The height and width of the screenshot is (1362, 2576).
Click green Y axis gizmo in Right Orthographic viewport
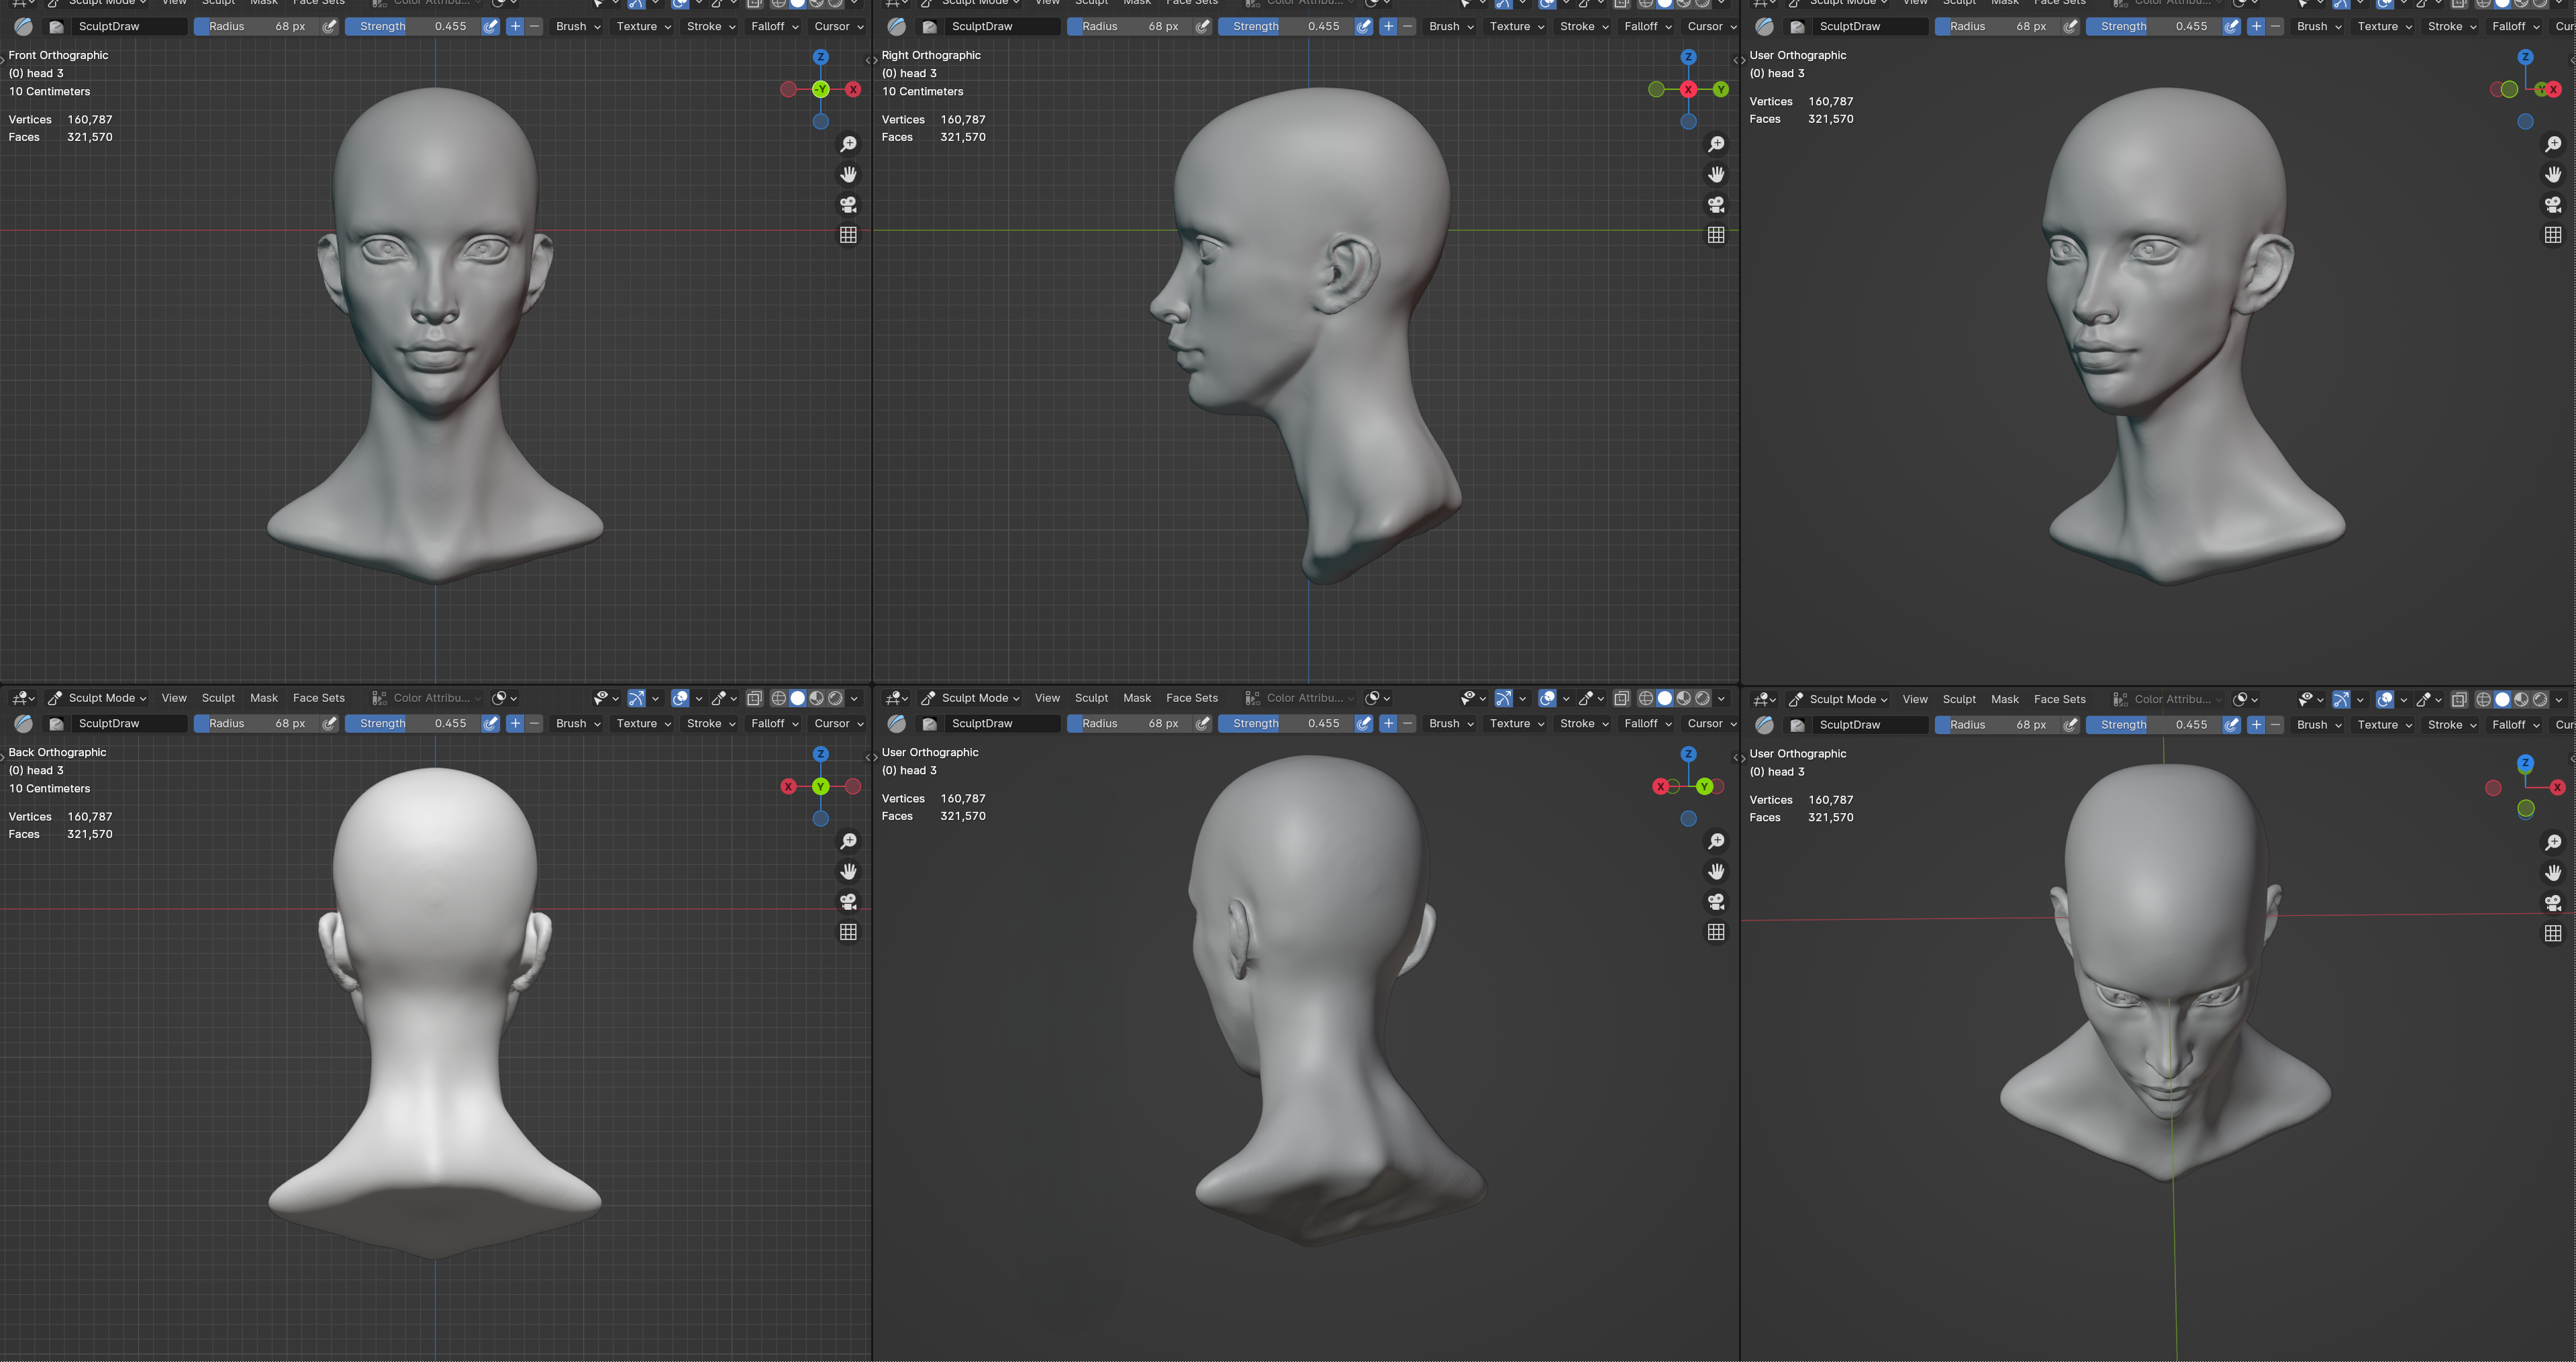(1720, 89)
